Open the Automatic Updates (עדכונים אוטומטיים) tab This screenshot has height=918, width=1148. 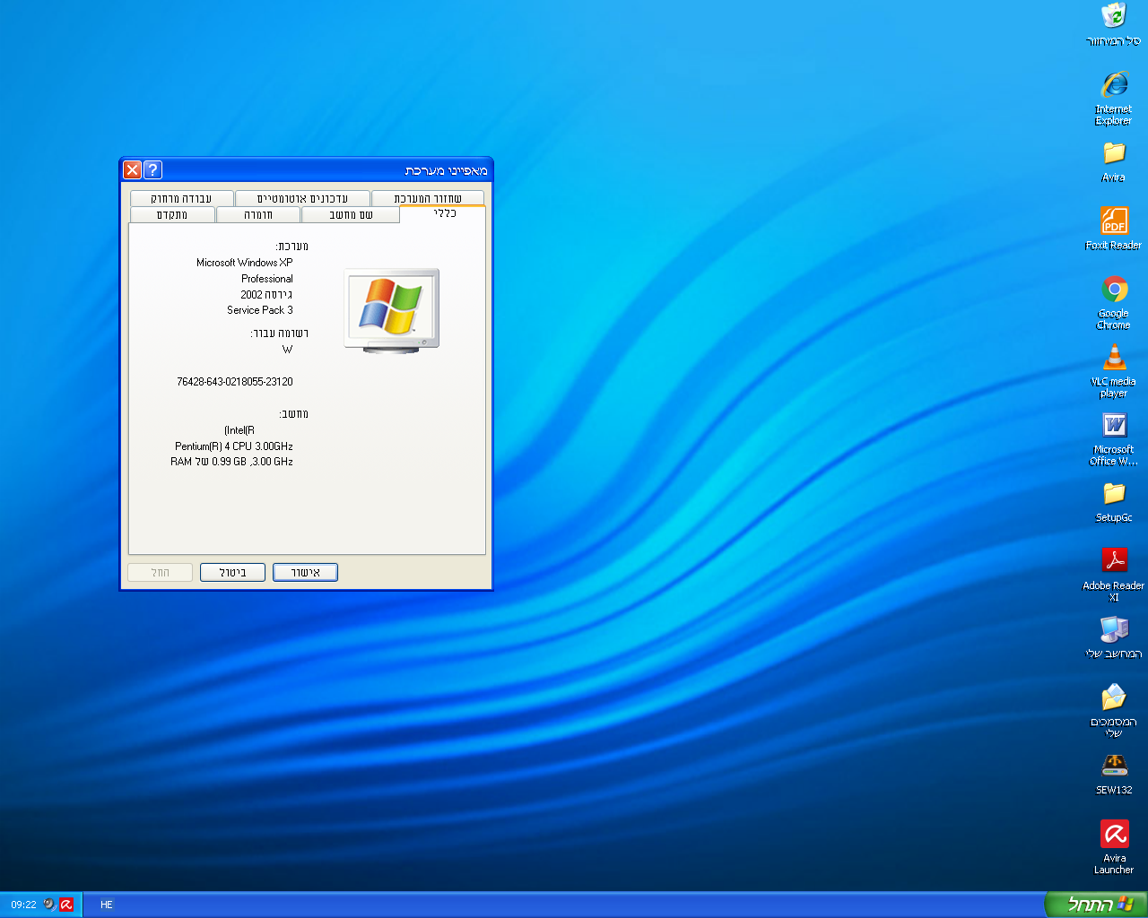click(302, 198)
